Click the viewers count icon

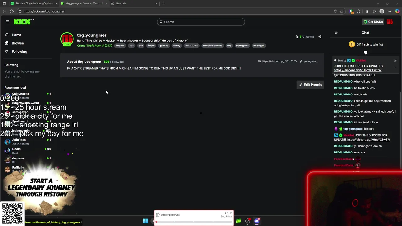297,37
